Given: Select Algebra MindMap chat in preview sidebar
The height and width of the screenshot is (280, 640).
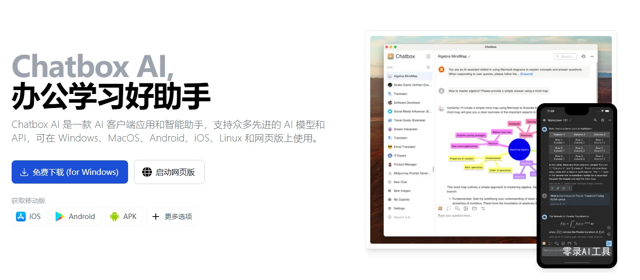Looking at the screenshot, I should click(x=409, y=76).
